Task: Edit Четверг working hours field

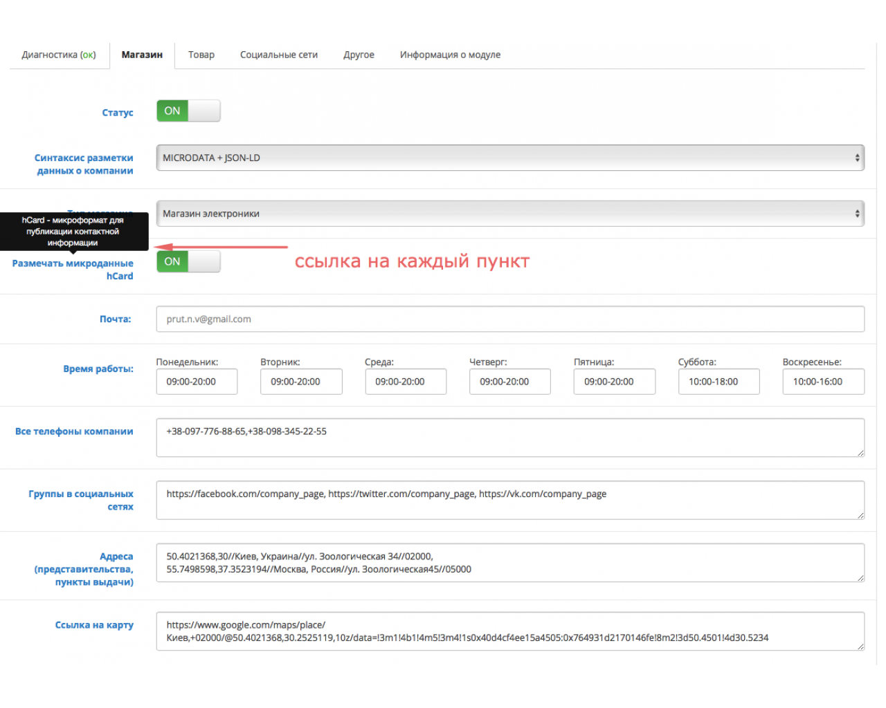Action: [x=510, y=382]
